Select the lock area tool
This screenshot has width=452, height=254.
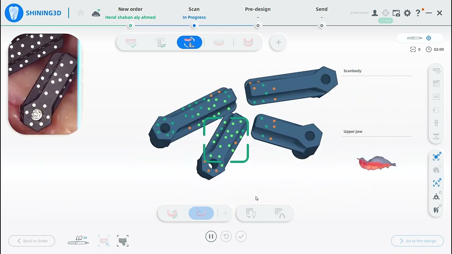[x=436, y=110]
